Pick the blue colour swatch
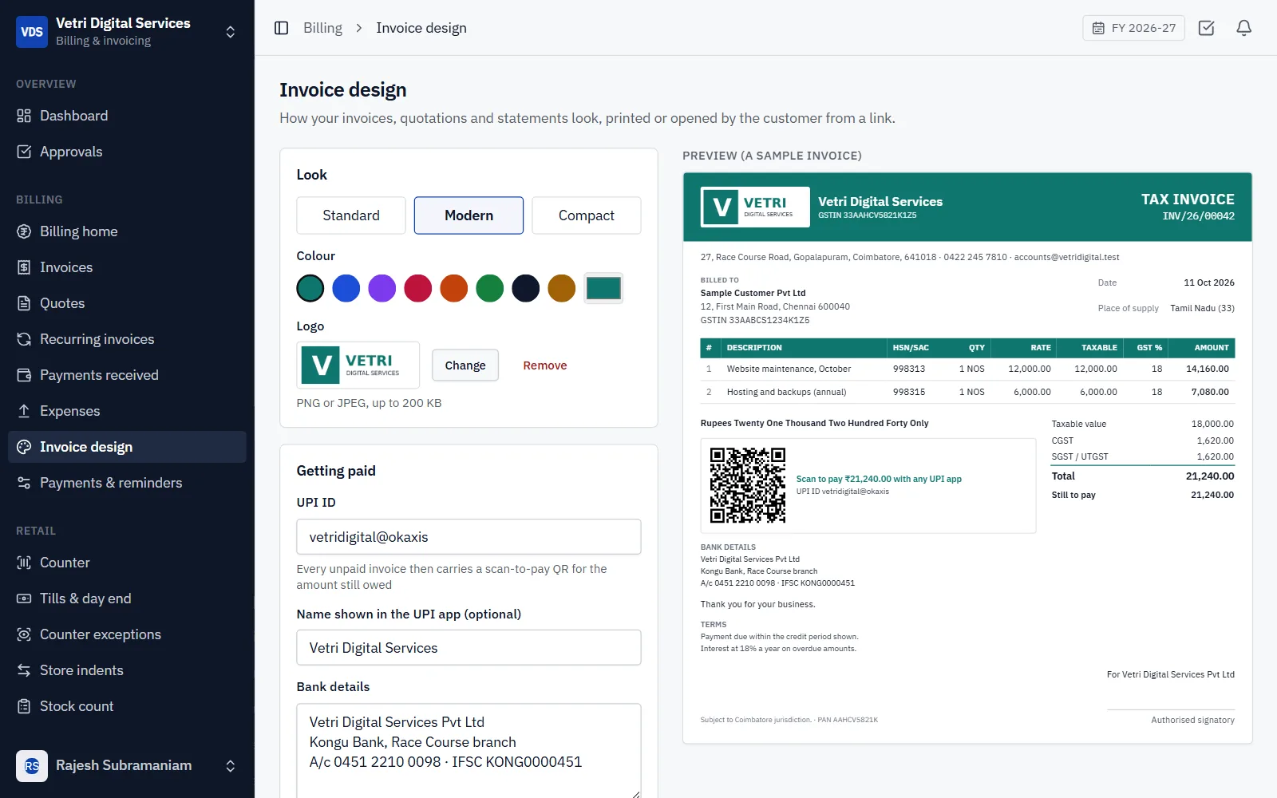 pos(346,288)
